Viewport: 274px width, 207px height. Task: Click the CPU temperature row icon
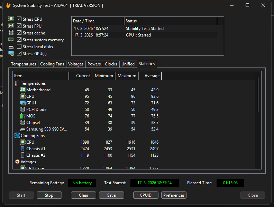tap(23, 96)
